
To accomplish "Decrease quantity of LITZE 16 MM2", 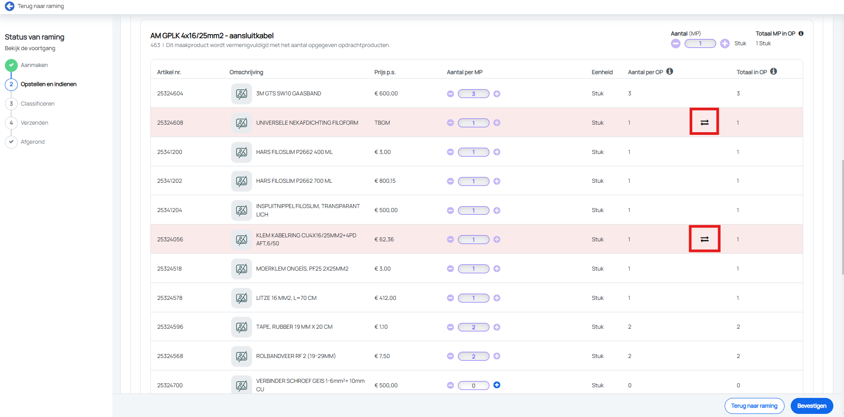I will [x=450, y=298].
